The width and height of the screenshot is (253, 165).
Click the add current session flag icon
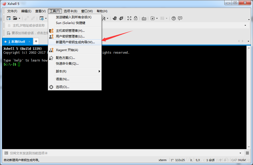coord(9,33)
